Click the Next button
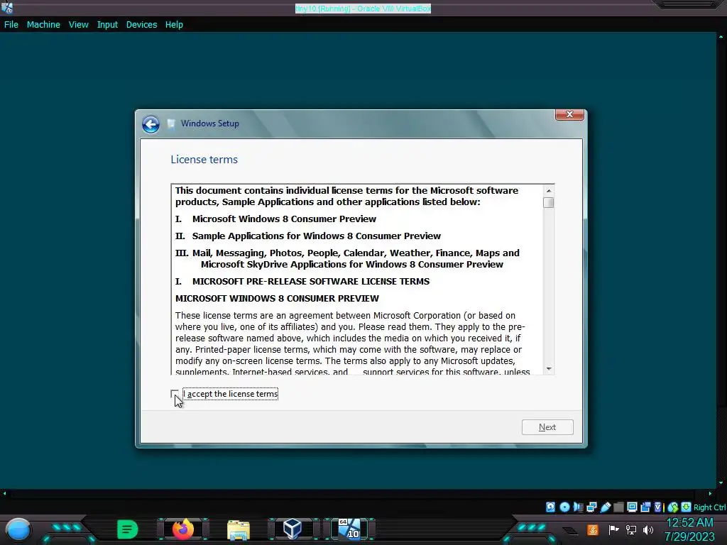This screenshot has width=727, height=545. point(547,427)
